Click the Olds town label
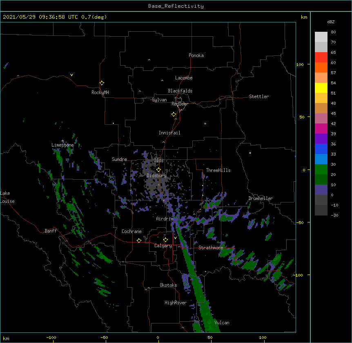This screenshot has height=343, width=352. 158,161
